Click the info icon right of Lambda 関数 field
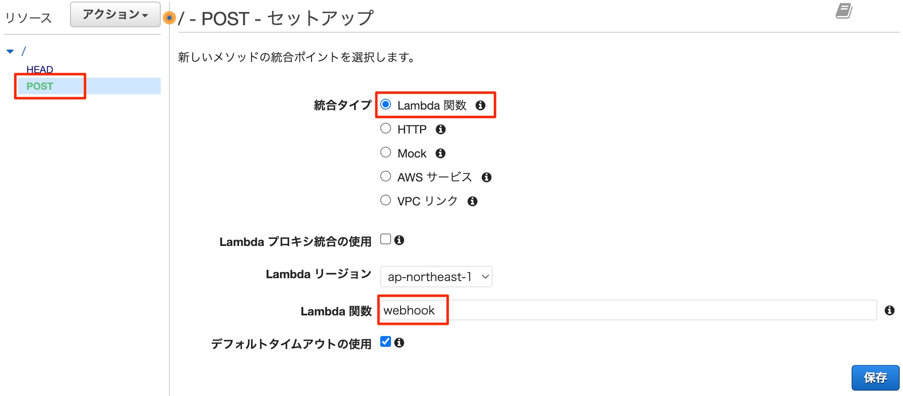 tap(890, 311)
